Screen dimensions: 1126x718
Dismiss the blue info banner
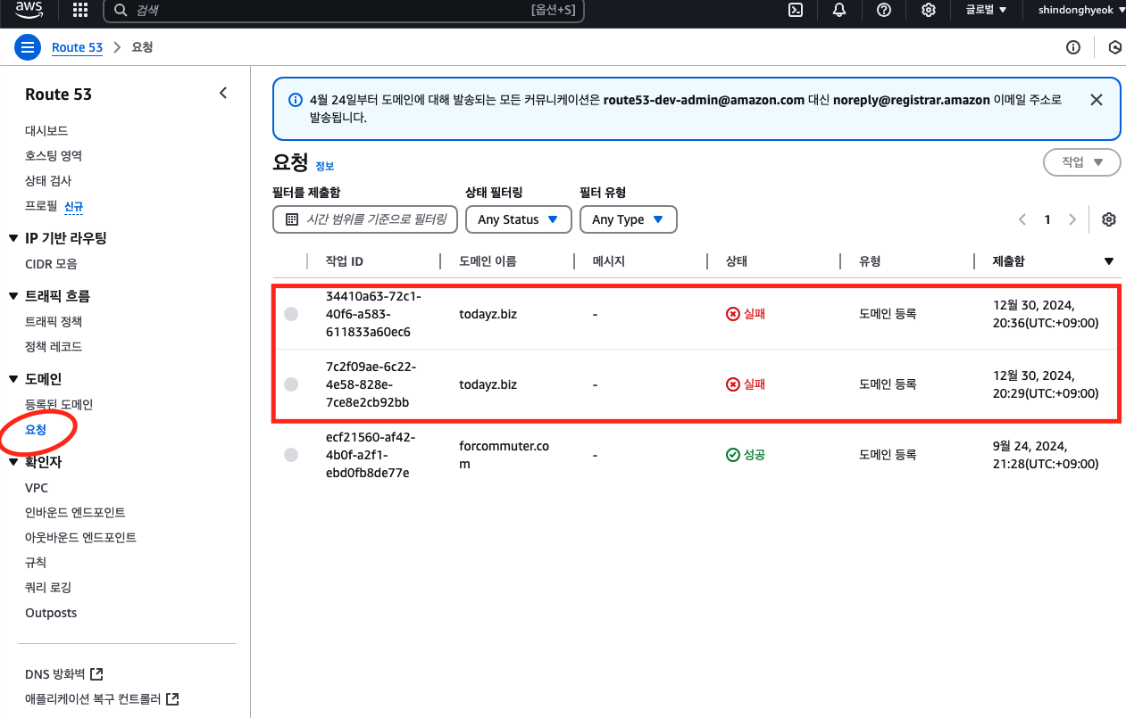(1097, 100)
